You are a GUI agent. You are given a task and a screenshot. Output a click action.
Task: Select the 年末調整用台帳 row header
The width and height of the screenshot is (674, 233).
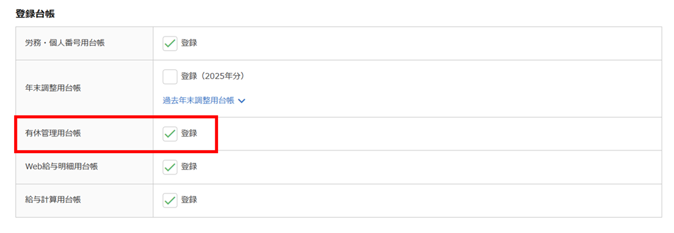(53, 88)
